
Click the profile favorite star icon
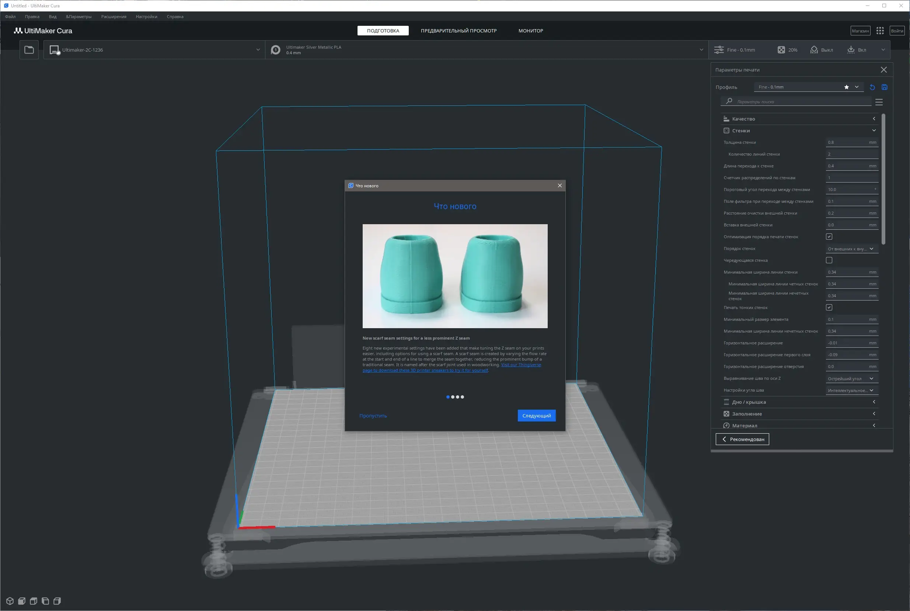click(846, 87)
